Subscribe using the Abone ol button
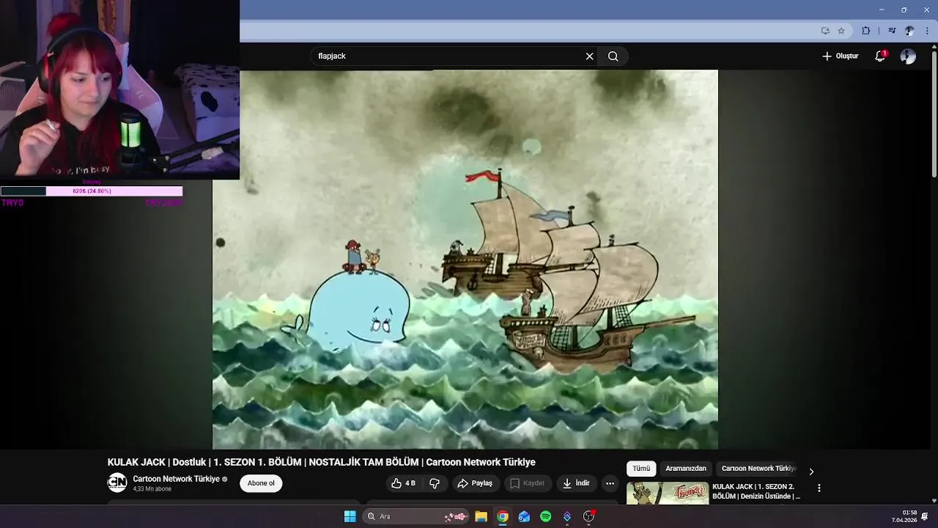This screenshot has width=938, height=528. [261, 483]
